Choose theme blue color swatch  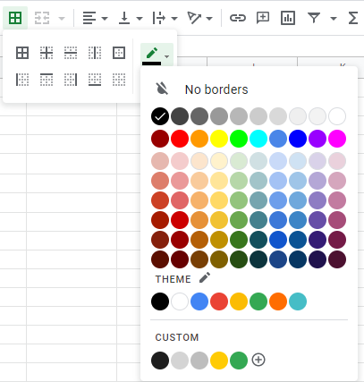point(199,301)
